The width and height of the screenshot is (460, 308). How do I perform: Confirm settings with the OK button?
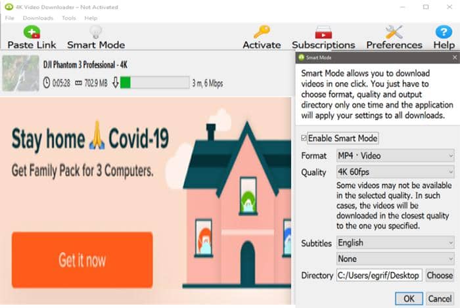[409, 299]
